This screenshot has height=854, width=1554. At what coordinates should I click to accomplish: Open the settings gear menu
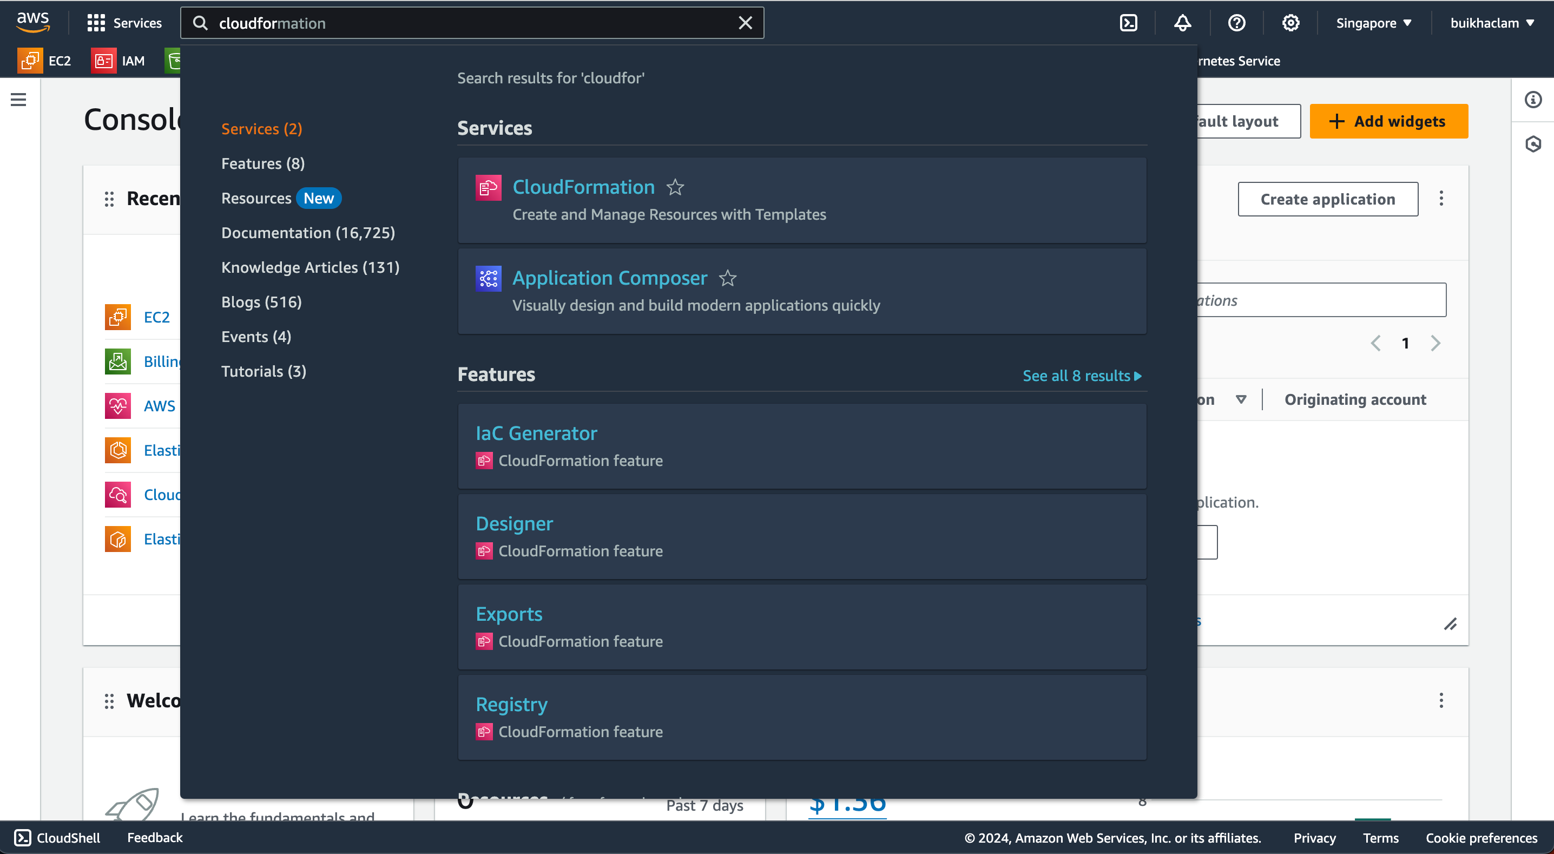point(1290,23)
